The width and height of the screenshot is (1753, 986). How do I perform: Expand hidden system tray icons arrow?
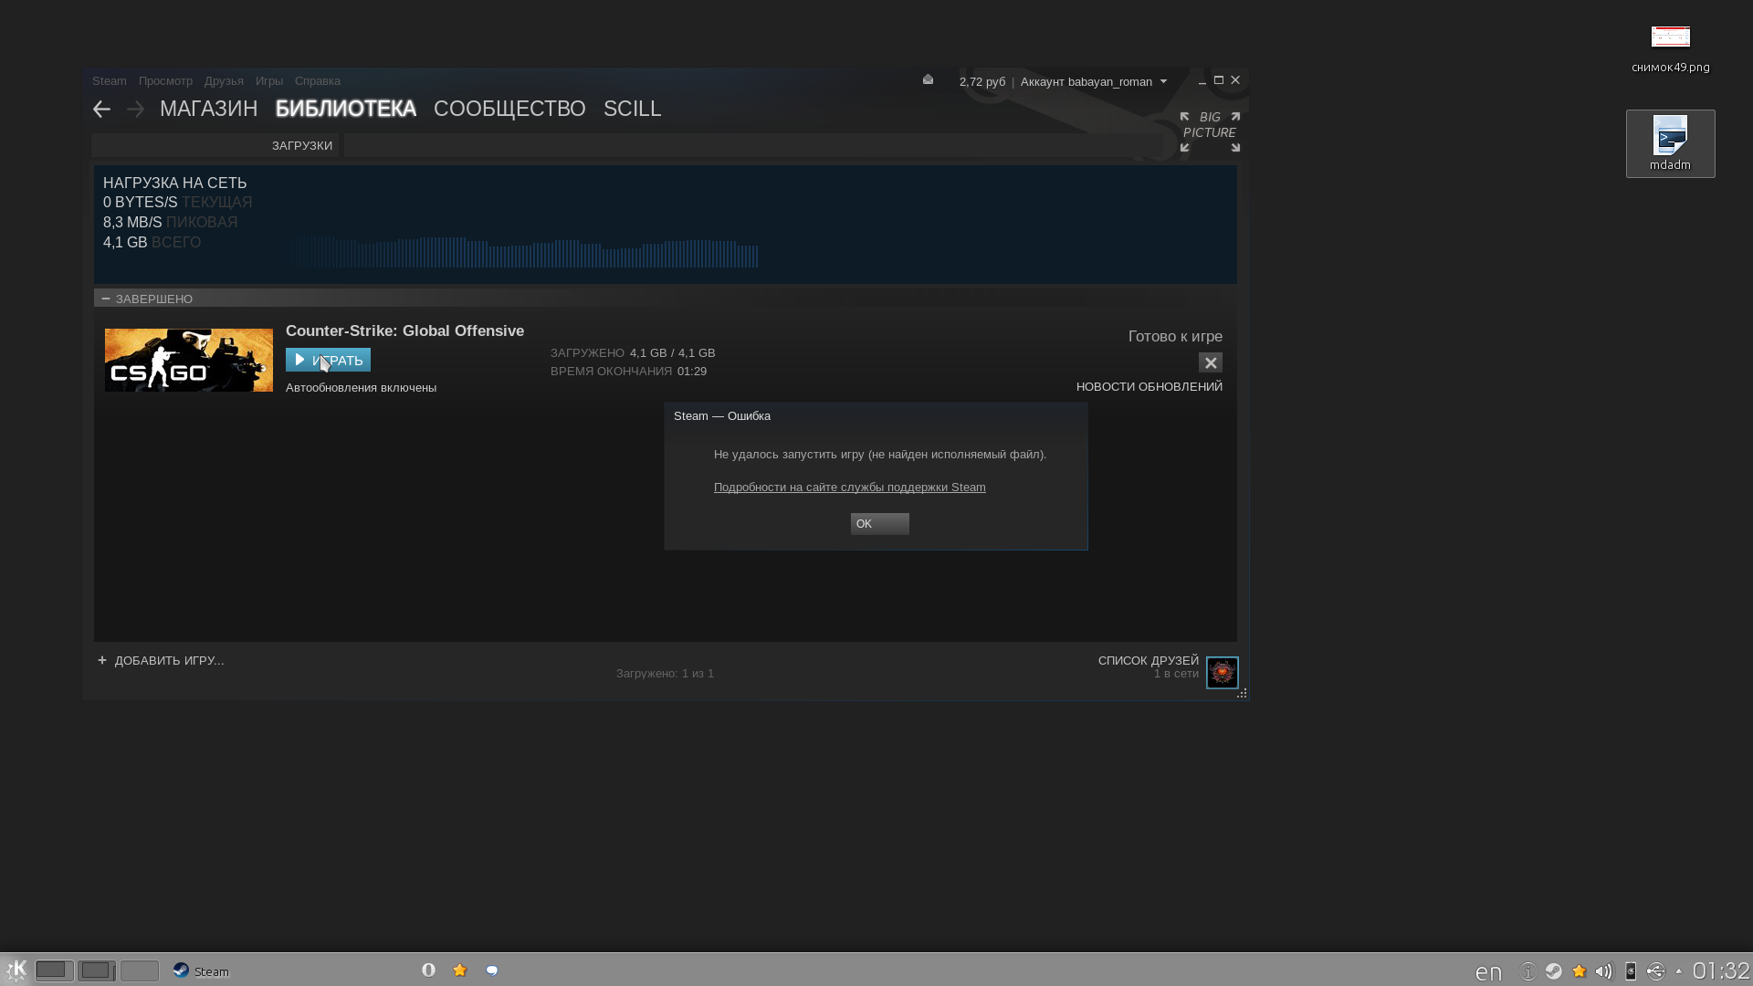1679,971
